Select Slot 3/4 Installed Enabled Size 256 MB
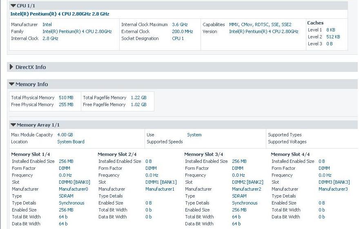The width and height of the screenshot is (359, 229). click(x=239, y=161)
